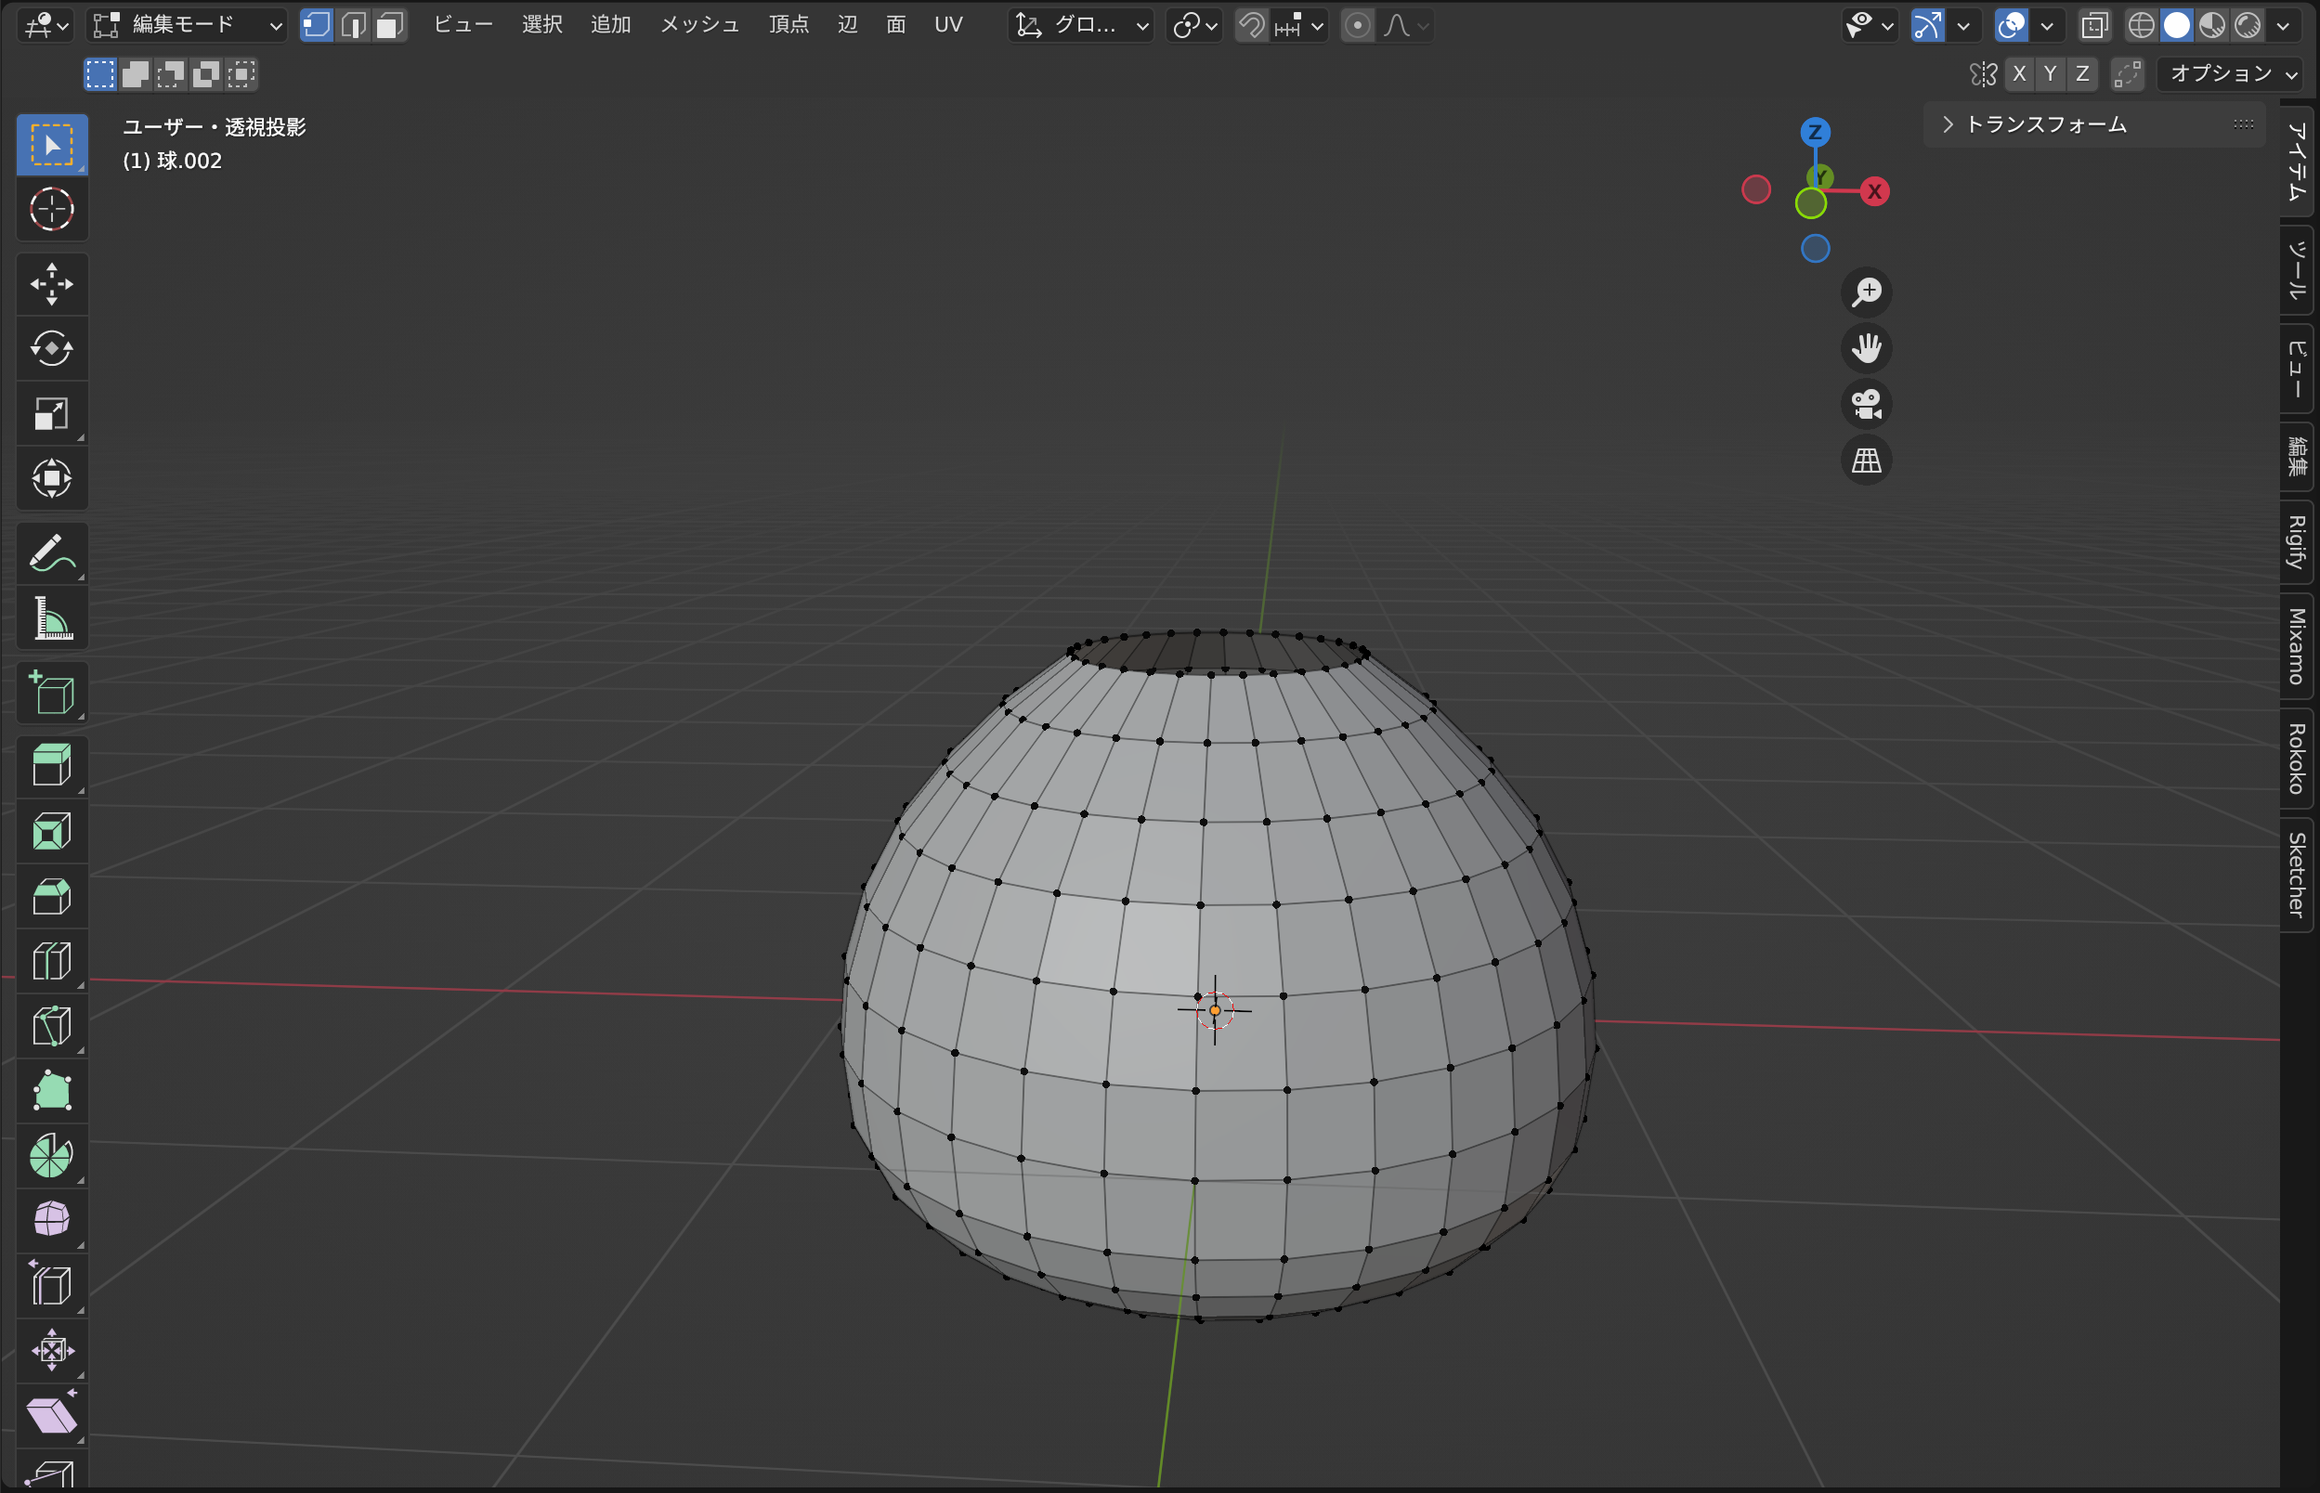Select the Select Box tool

52,145
